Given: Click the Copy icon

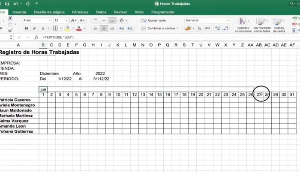Looking at the screenshot, I should (10, 24).
